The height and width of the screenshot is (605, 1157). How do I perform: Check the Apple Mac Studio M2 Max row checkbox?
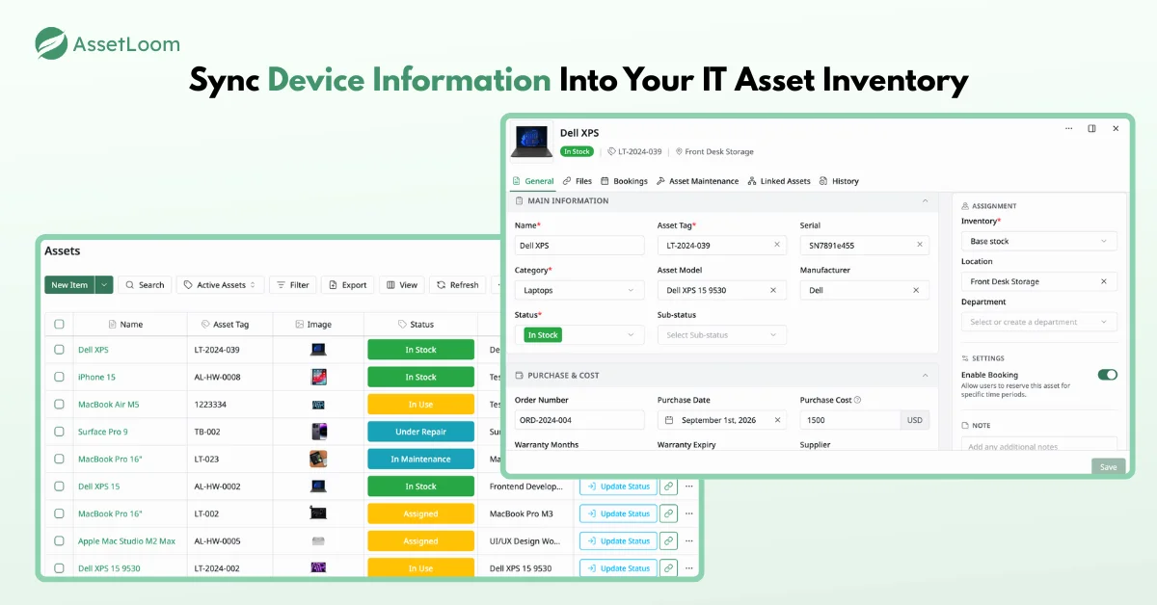point(60,541)
